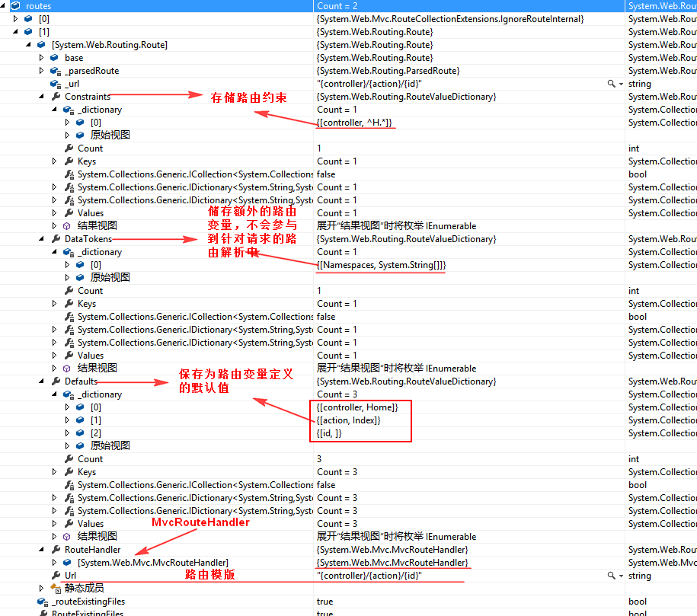The height and width of the screenshot is (616, 697).
Task: Select the _parsedRoute row name
Action: (x=91, y=71)
